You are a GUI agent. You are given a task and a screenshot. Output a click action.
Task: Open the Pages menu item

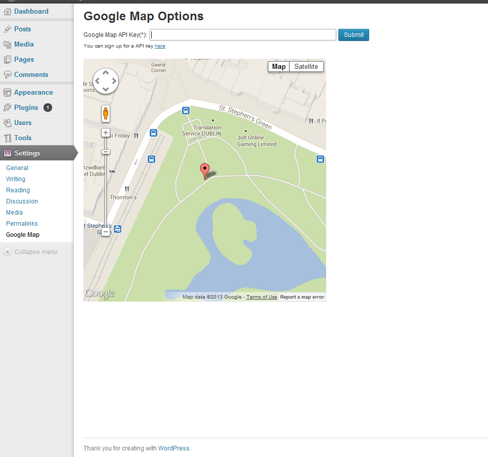pyautogui.click(x=24, y=60)
